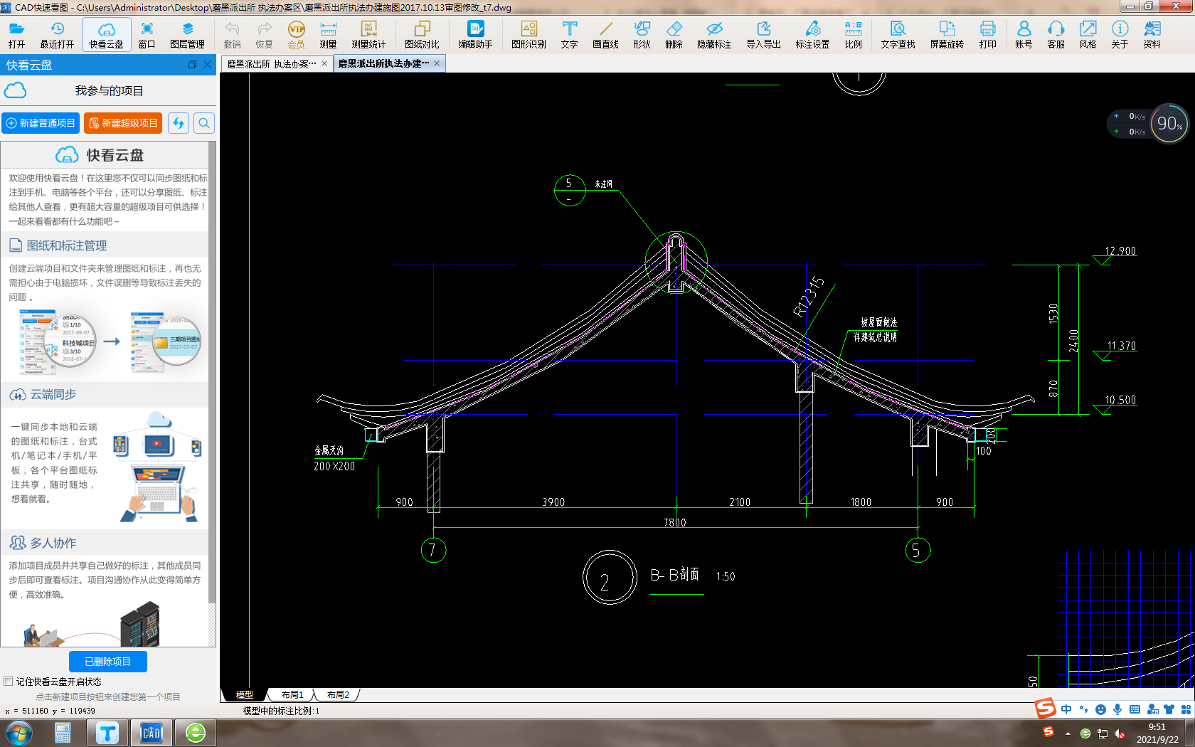The height and width of the screenshot is (747, 1195).
Task: Click the 恢复 redo icon
Action: pos(264,34)
